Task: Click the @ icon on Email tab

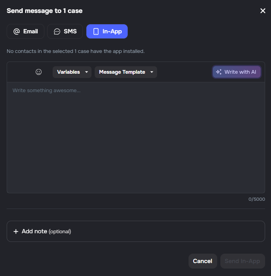Action: [16, 31]
